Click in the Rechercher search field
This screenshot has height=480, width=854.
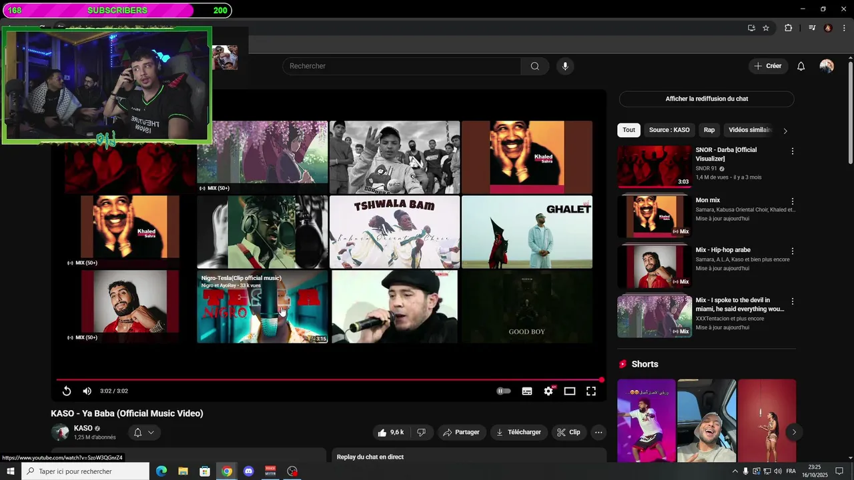(402, 66)
